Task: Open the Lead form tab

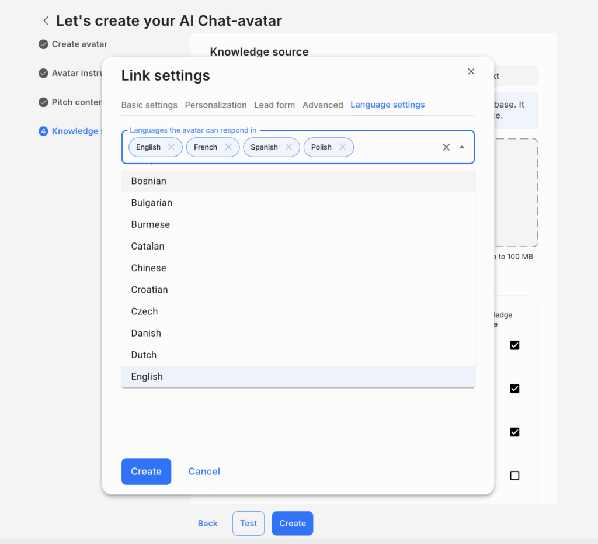Action: pyautogui.click(x=274, y=105)
